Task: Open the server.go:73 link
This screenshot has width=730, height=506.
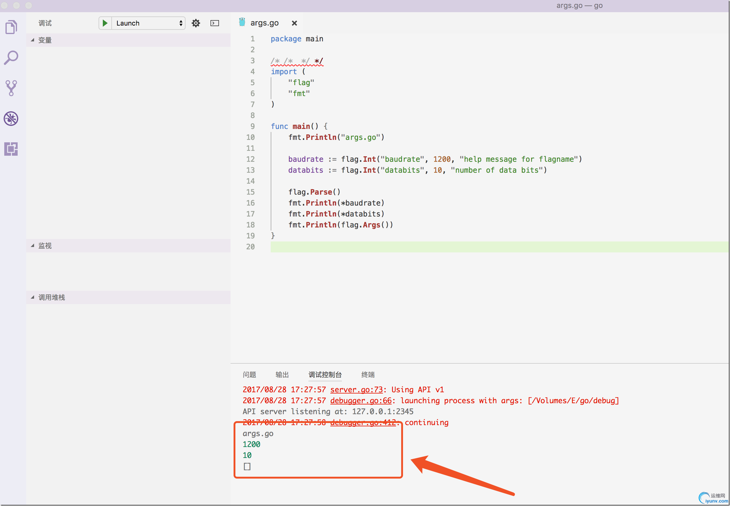Action: coord(356,390)
